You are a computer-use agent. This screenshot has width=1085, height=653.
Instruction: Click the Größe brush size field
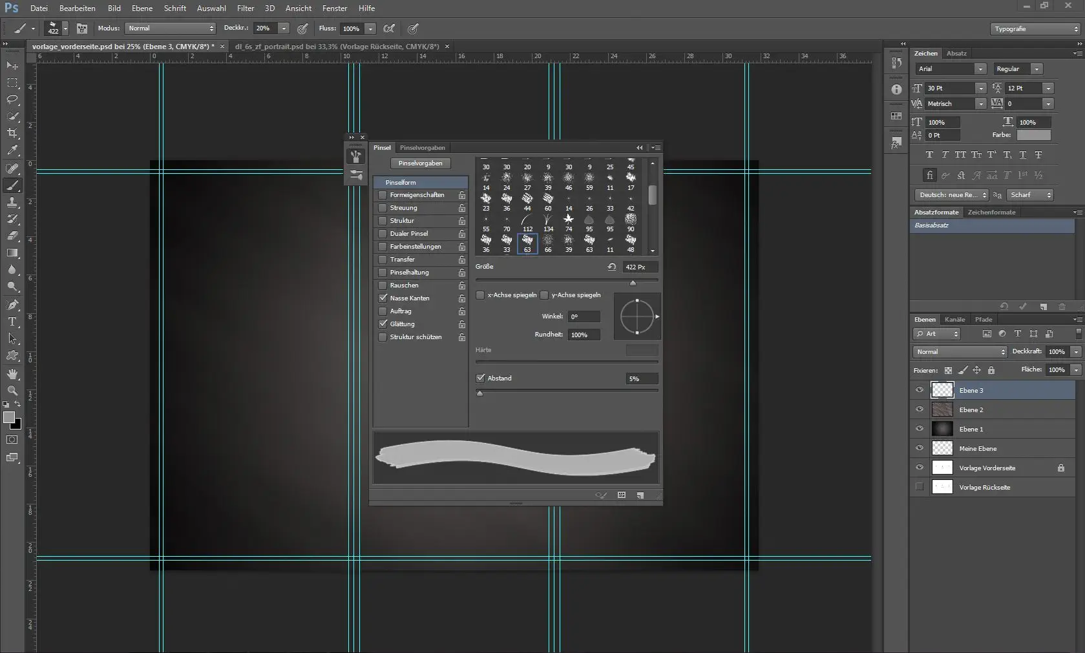tap(640, 267)
